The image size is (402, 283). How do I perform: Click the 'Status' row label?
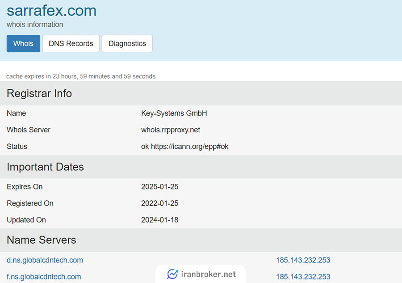tap(17, 147)
